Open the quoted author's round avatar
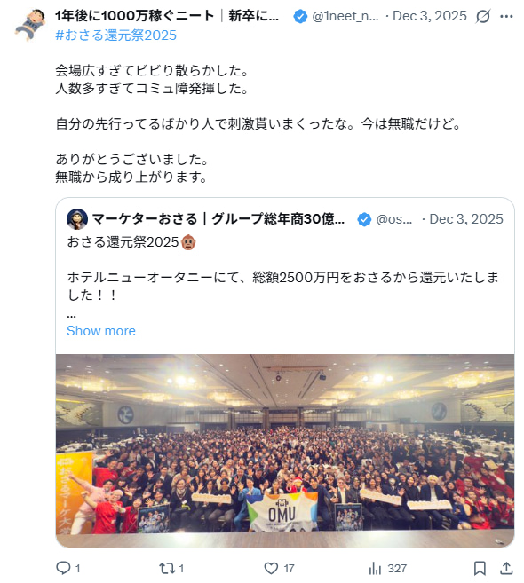The height and width of the screenshot is (583, 524). click(x=77, y=219)
